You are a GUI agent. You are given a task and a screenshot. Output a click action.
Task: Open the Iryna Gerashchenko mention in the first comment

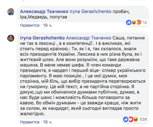click(91, 11)
